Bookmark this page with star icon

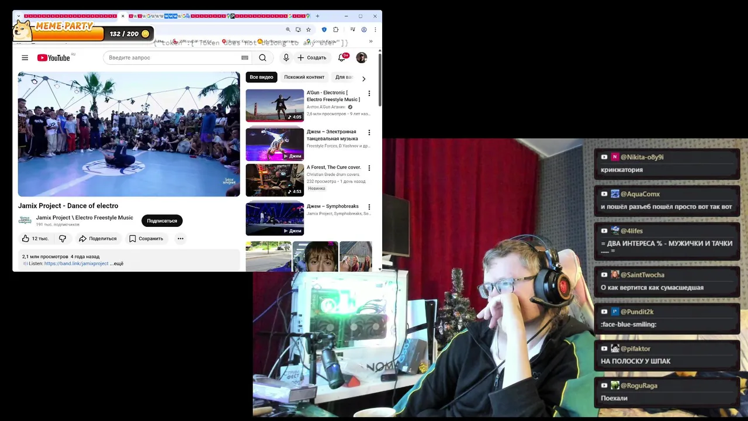point(309,30)
